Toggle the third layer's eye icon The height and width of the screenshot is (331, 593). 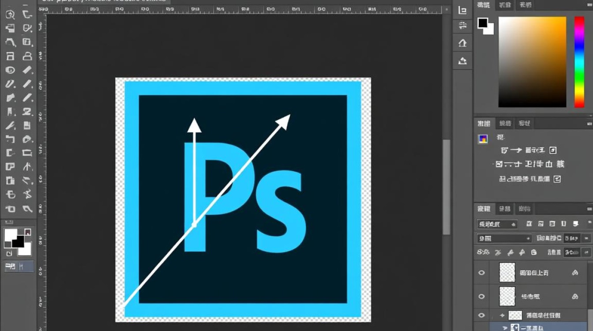coord(481,315)
